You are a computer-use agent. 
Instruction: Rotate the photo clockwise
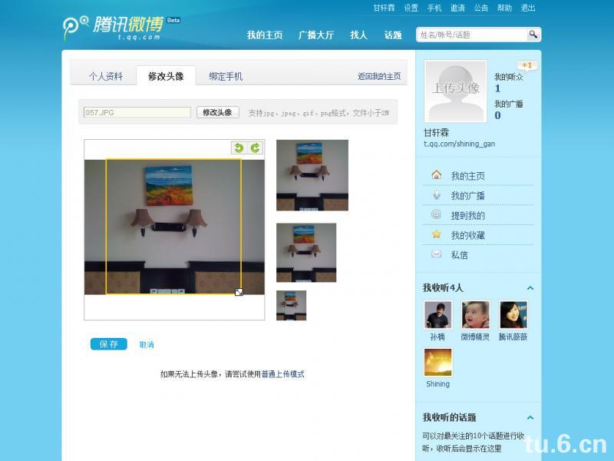pyautogui.click(x=255, y=148)
